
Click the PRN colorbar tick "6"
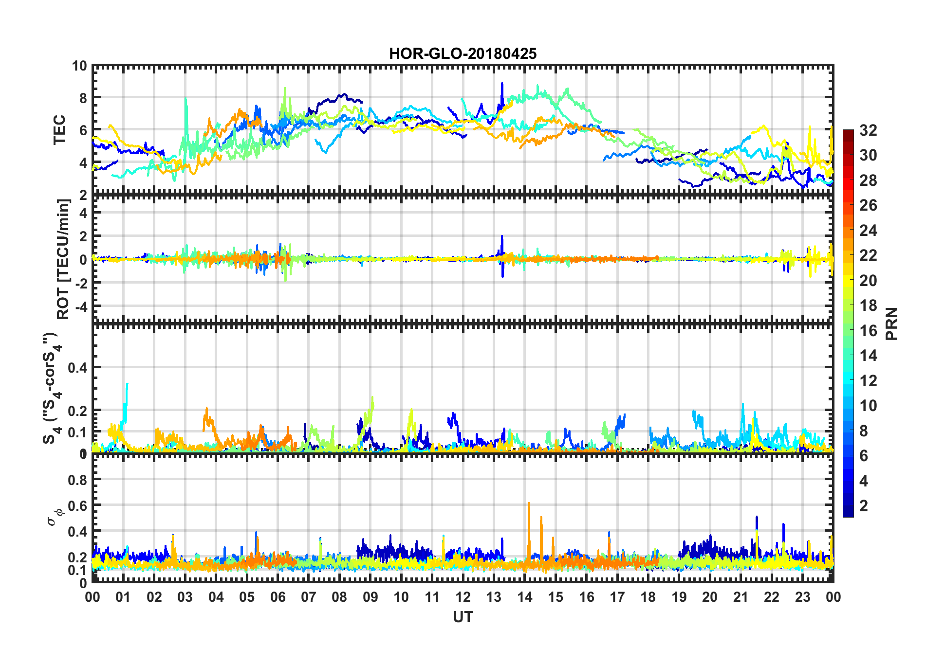point(864,456)
